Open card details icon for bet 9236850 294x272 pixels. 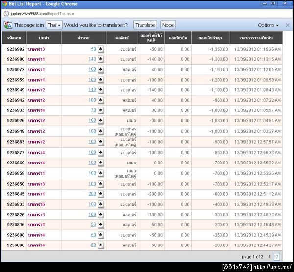click(101, 184)
